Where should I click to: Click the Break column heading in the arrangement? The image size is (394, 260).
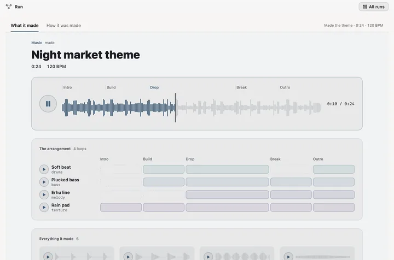coord(275,159)
